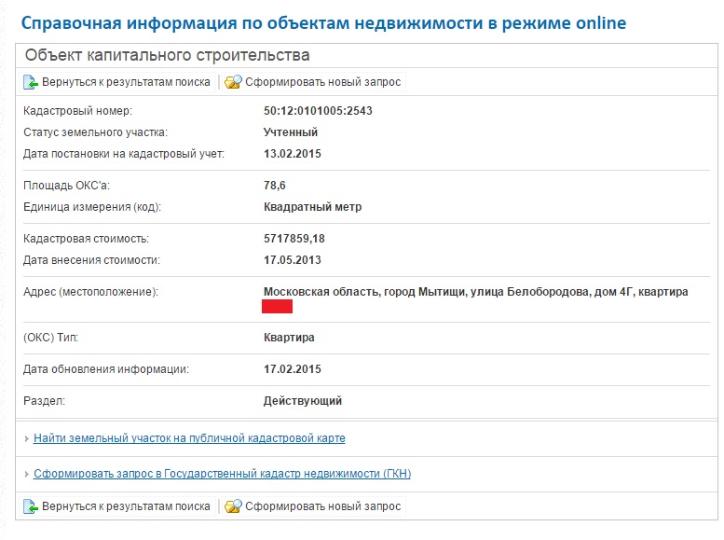Click the status value 'Учтенный'
The height and width of the screenshot is (540, 724).
(291, 132)
